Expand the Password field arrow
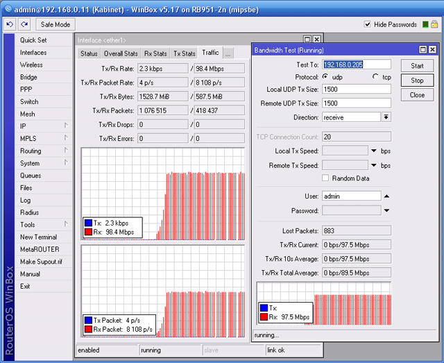This screenshot has width=444, height=363. click(386, 210)
